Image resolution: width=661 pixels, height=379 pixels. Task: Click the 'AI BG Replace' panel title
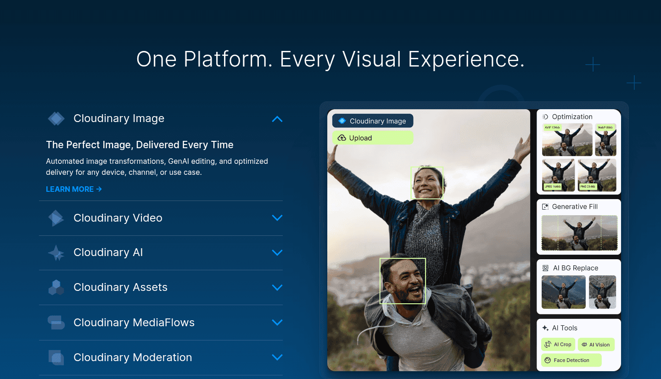tap(575, 268)
